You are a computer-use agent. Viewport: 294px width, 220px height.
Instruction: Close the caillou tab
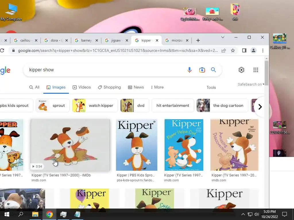coord(36,40)
